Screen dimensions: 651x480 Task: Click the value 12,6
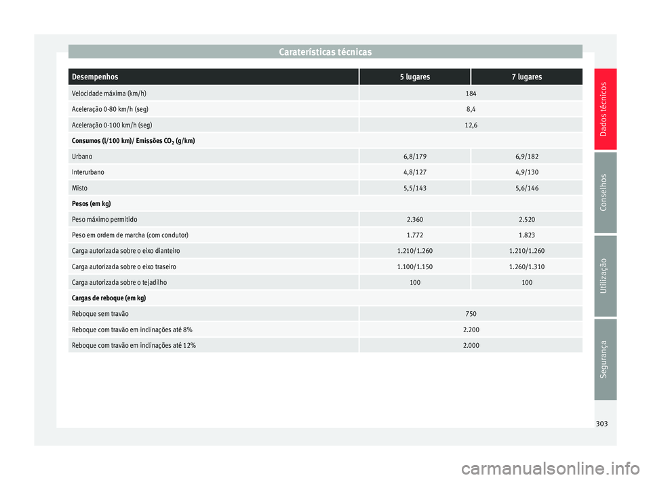point(471,125)
